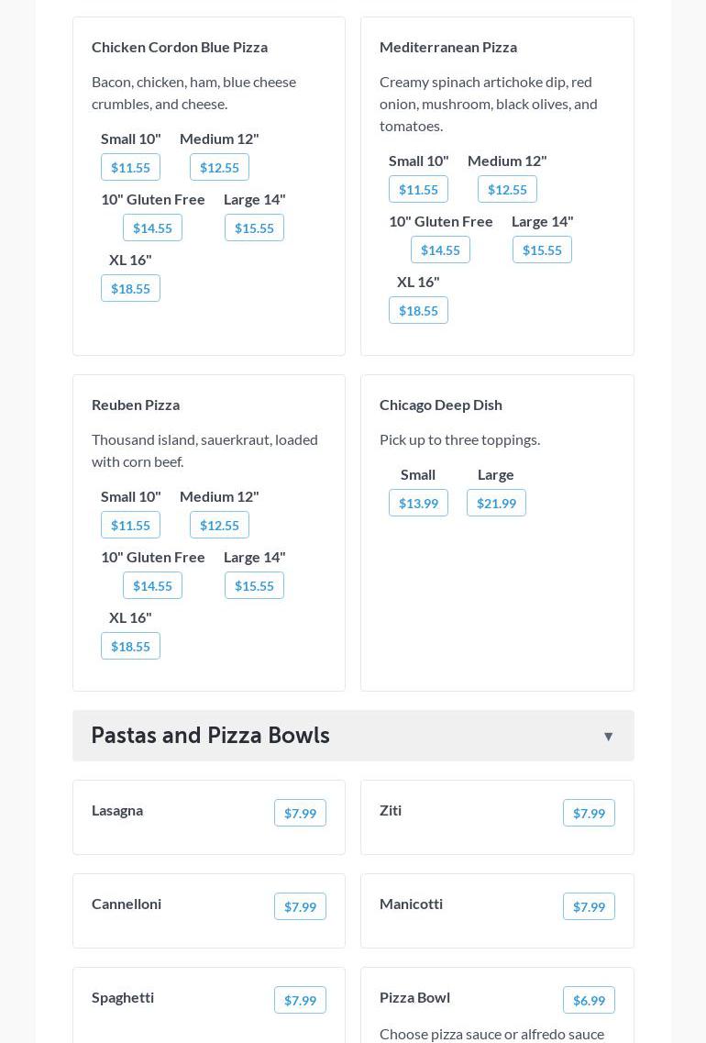Select Chicken Cordon Blue Small 10" price $11.55
Image resolution: width=706 pixels, height=1043 pixels.
point(130,168)
